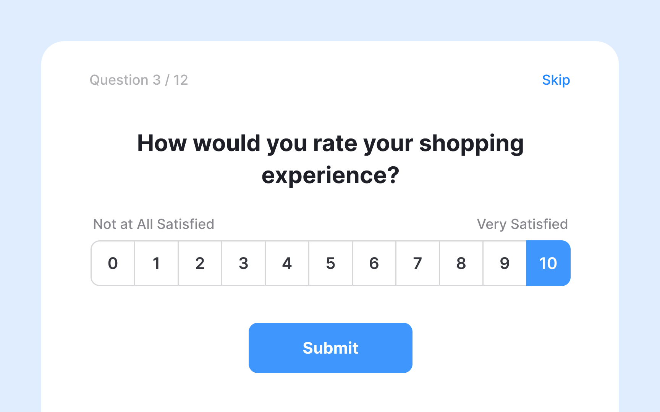Submit your shopping experience rating
660x412 pixels.
(330, 348)
